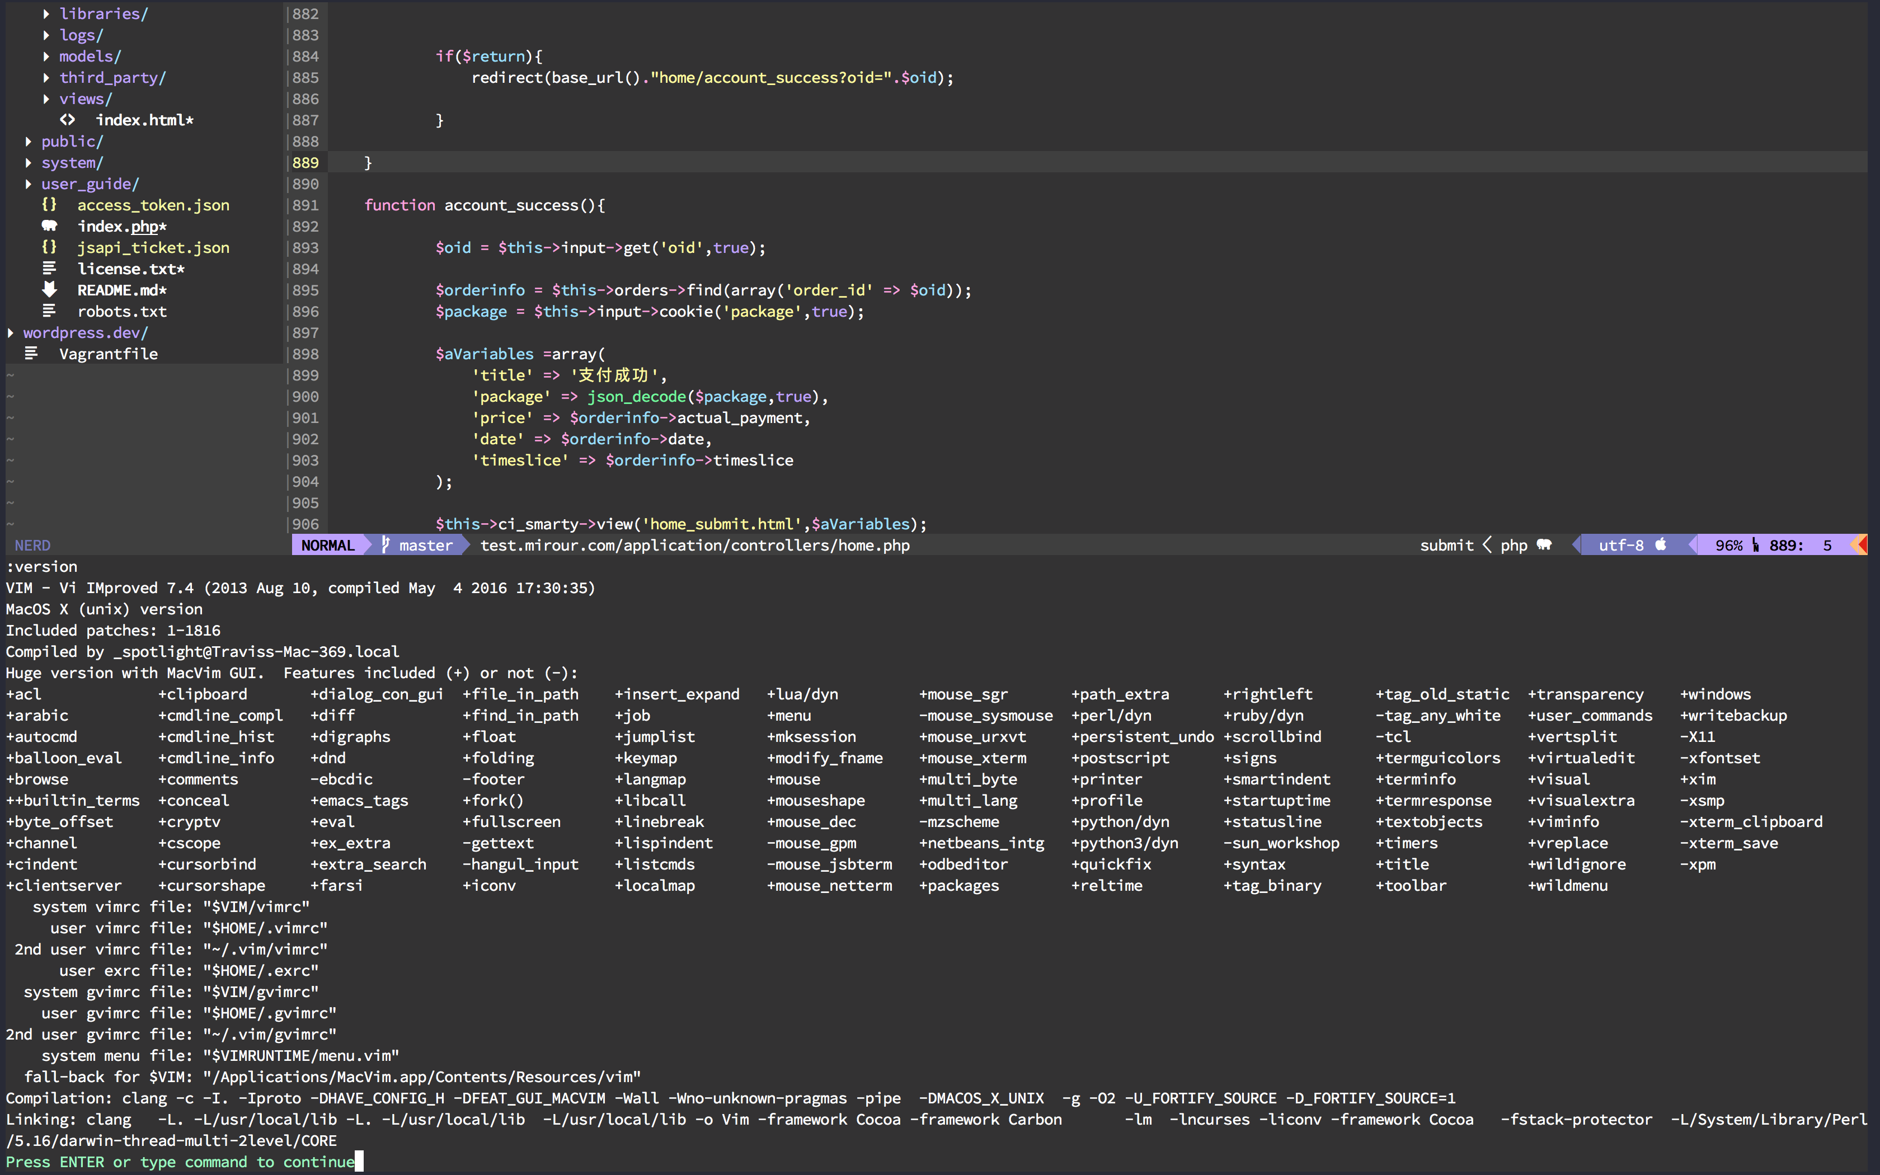
Task: Open license.txt in the file tree
Action: point(131,269)
